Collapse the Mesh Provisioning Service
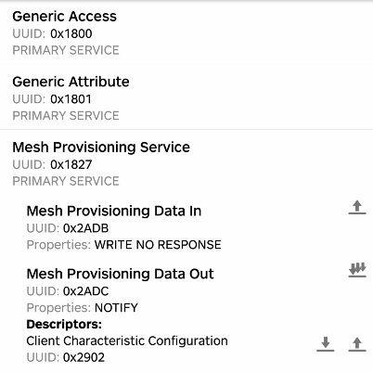This screenshot has width=373, height=373. pyautogui.click(x=186, y=163)
